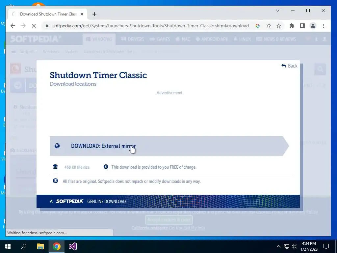Click the browser forward arrow
Image resolution: width=337 pixels, height=253 pixels.
click(23, 26)
